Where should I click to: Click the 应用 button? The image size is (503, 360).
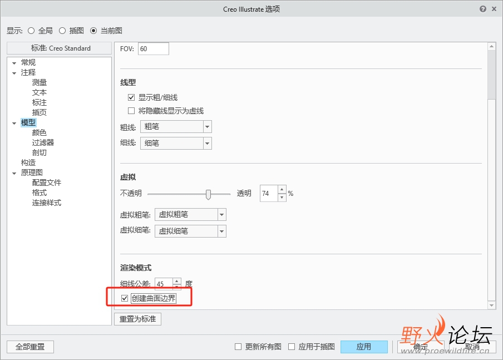(x=364, y=347)
